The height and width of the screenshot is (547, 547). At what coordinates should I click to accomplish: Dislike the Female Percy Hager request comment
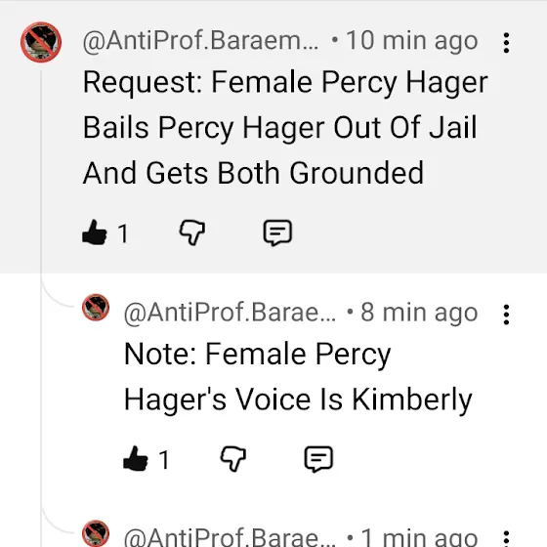(x=191, y=232)
